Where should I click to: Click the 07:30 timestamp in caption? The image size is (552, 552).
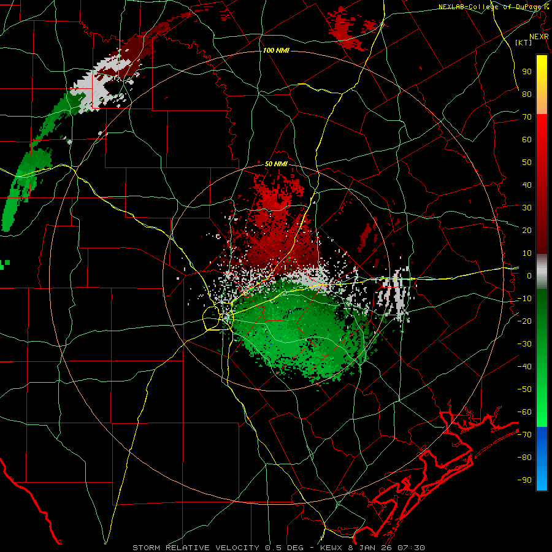[410, 548]
